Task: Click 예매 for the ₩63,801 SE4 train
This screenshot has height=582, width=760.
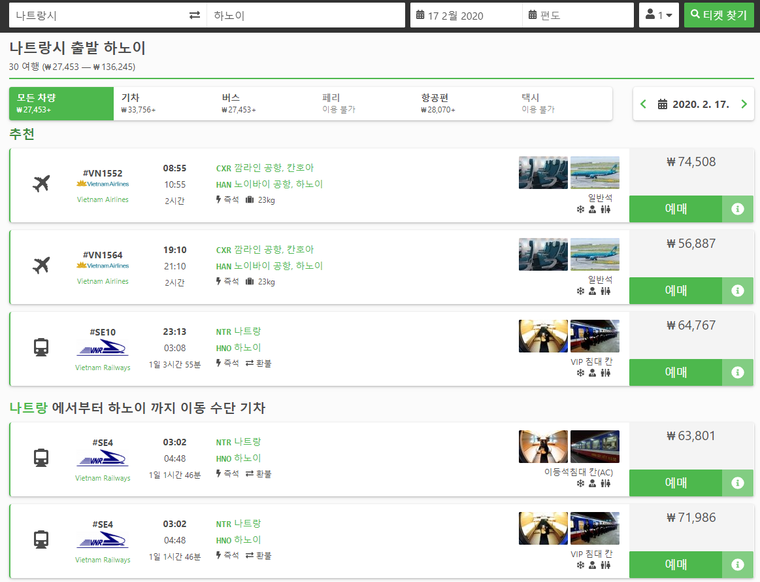Action: tap(676, 483)
